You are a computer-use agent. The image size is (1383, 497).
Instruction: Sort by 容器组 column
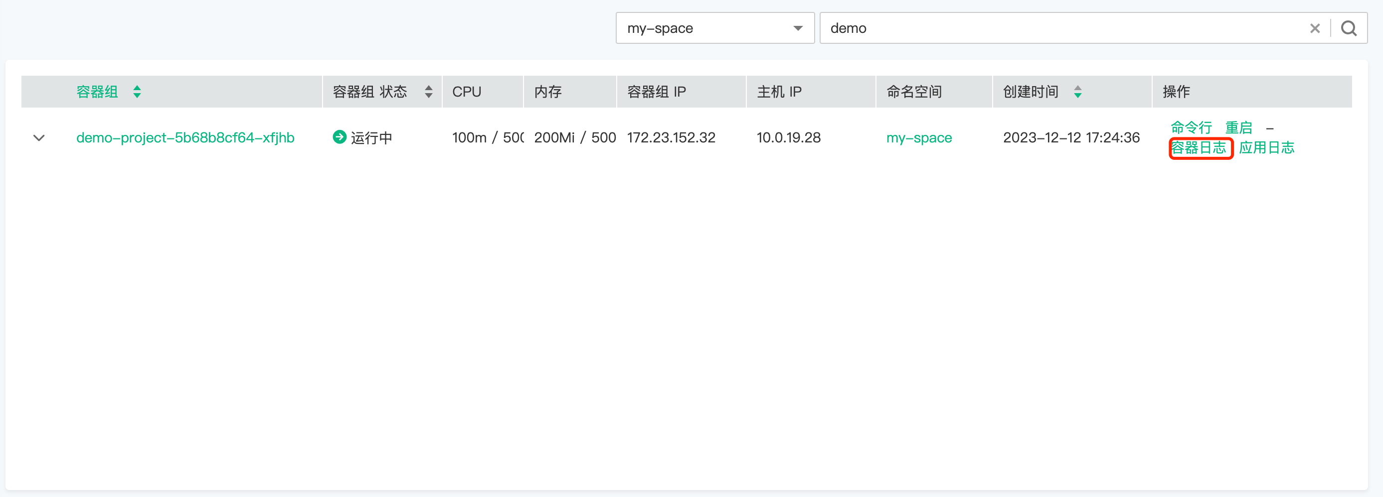[x=138, y=92]
